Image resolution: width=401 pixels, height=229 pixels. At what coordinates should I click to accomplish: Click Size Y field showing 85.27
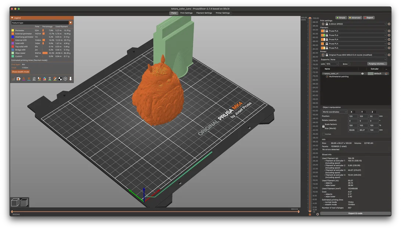click(x=363, y=130)
